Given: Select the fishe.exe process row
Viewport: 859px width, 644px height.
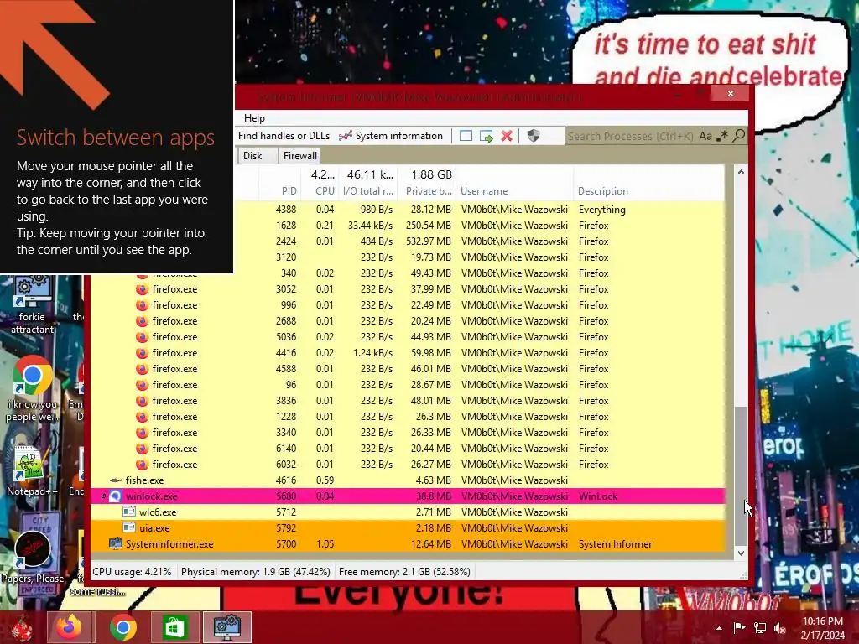Looking at the screenshot, I should click(409, 480).
